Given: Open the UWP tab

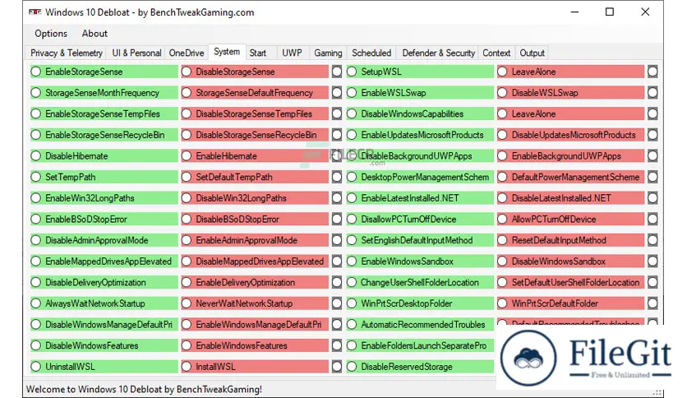Looking at the screenshot, I should click(292, 53).
